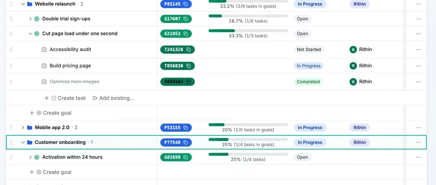This screenshot has width=436, height=185.
Task: Click the Website relaunch progress bar
Action: click(248, 1)
